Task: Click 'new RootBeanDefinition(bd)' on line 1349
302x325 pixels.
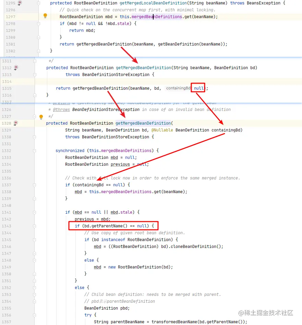Action: (141, 267)
